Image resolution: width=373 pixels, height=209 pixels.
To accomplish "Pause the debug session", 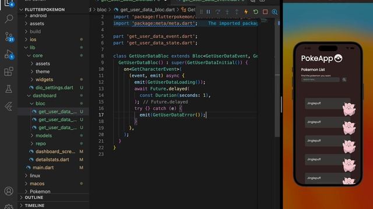I will (209, 12).
